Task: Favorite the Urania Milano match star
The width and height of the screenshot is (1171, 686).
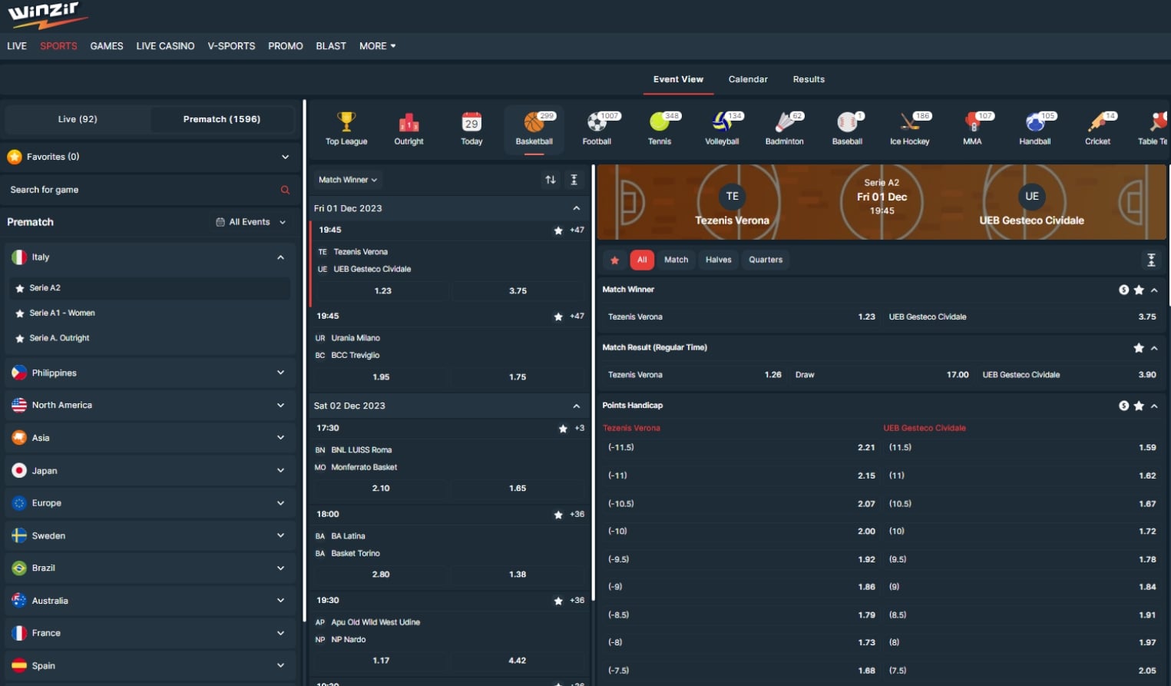Action: click(558, 316)
